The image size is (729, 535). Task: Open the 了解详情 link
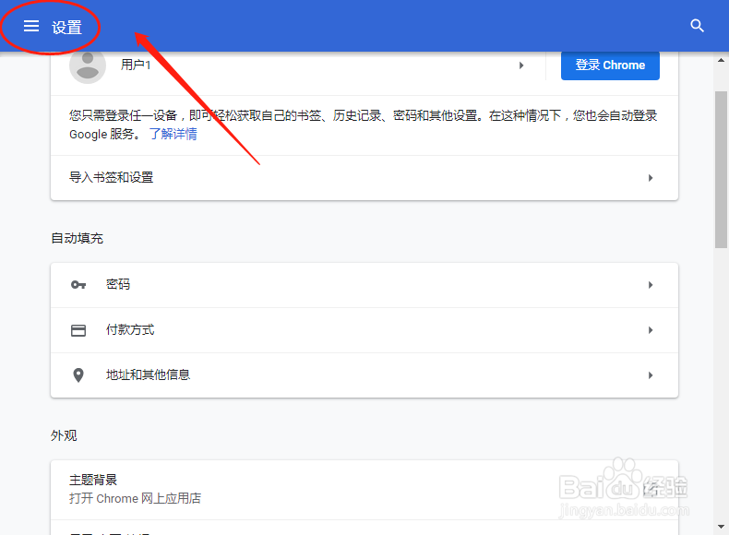(173, 134)
